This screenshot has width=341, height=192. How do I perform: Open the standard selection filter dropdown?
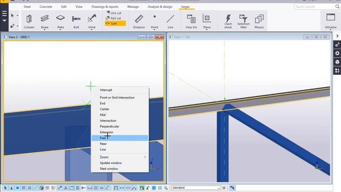(x=219, y=188)
